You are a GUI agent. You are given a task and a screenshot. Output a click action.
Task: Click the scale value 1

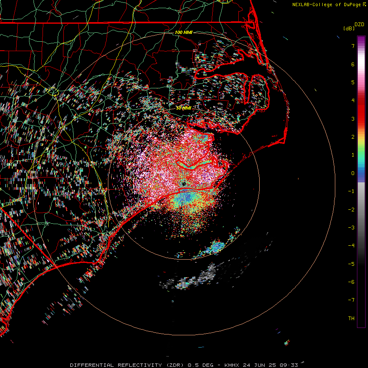[353, 155]
